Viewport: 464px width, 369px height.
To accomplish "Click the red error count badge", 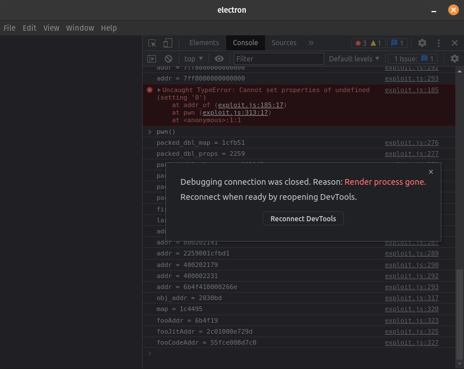I will (x=361, y=43).
